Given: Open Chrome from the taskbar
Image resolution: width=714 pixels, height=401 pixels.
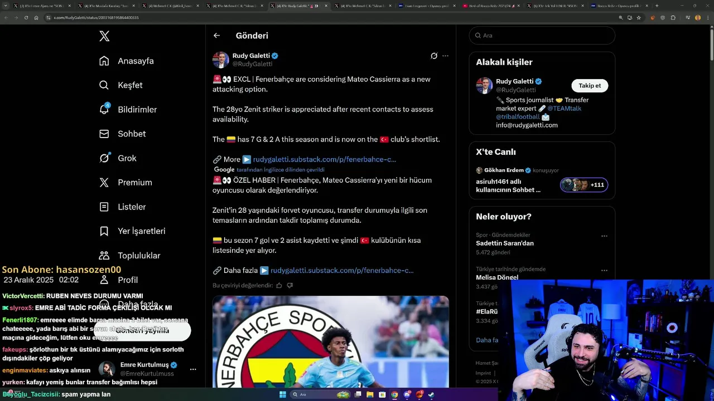Looking at the screenshot, I should tap(394, 394).
